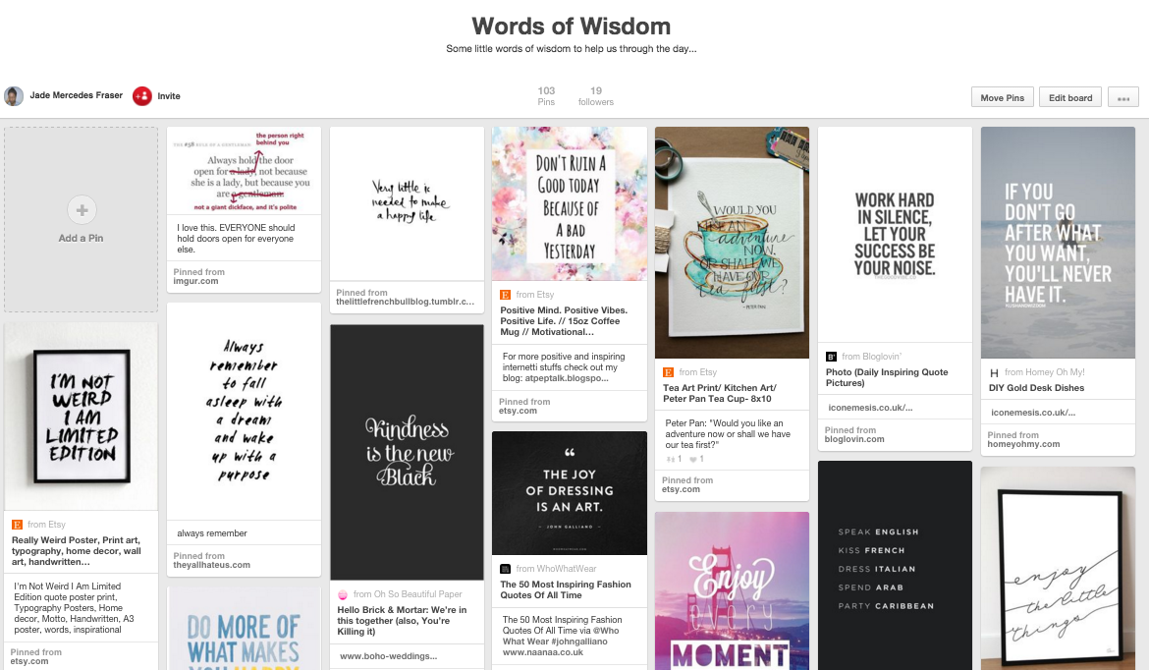Click the Homey Oh My source icon

coord(994,372)
